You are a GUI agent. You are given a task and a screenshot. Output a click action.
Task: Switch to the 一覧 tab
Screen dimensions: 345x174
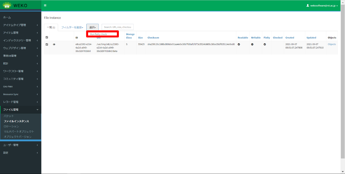[x=51, y=27]
